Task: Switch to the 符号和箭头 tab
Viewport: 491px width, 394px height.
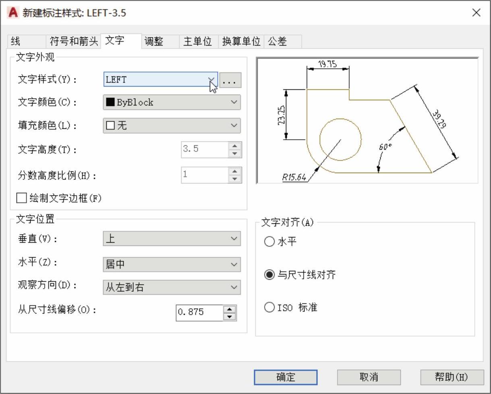Action: (x=73, y=41)
